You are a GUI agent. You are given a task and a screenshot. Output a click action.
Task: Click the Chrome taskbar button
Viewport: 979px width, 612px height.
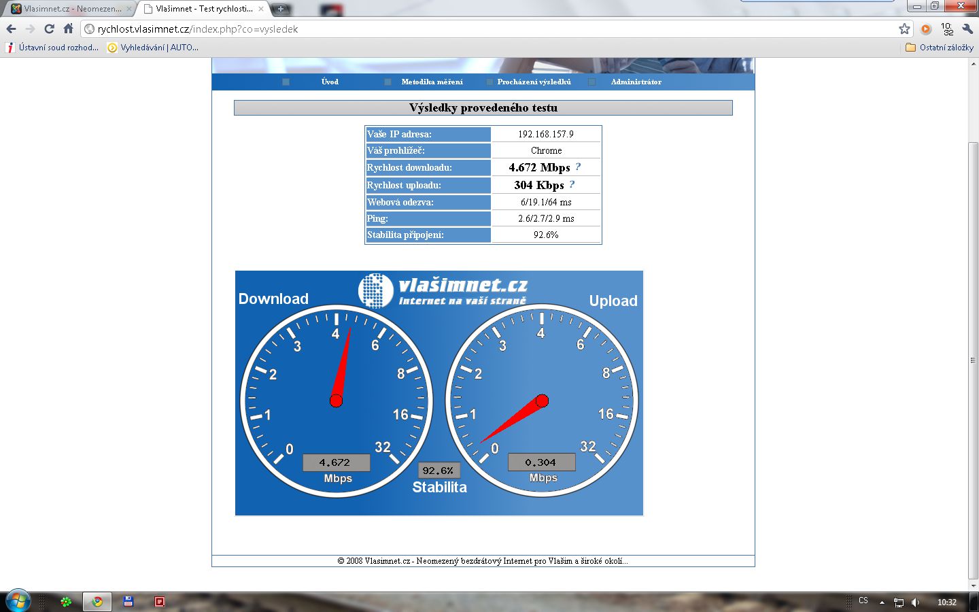pyautogui.click(x=97, y=602)
